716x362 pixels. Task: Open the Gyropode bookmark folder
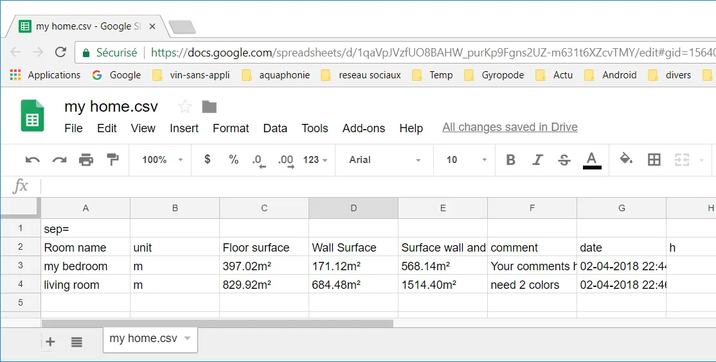point(494,74)
